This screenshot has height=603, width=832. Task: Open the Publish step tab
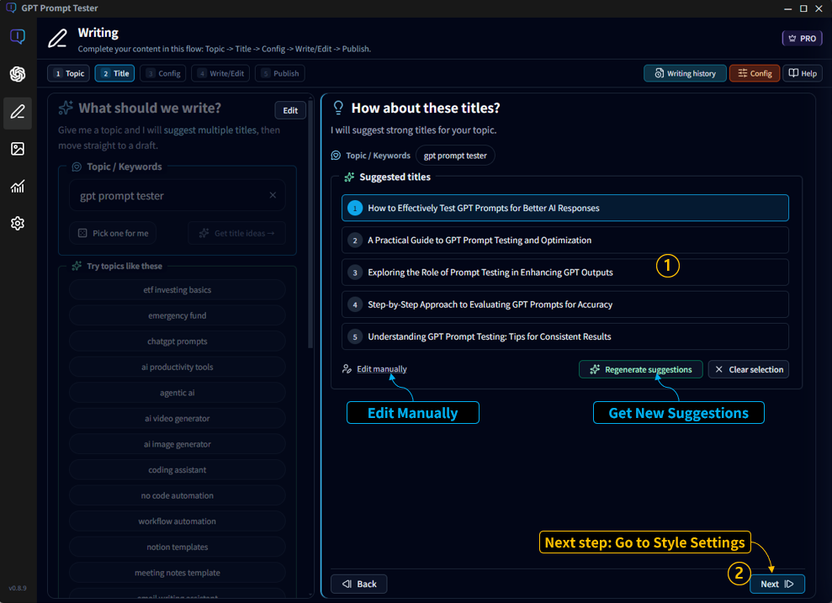(x=279, y=74)
